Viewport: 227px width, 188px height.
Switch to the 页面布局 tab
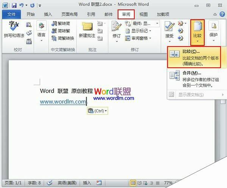tap(70, 14)
